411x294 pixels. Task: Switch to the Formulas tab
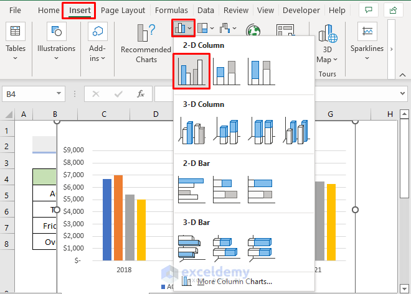[171, 10]
